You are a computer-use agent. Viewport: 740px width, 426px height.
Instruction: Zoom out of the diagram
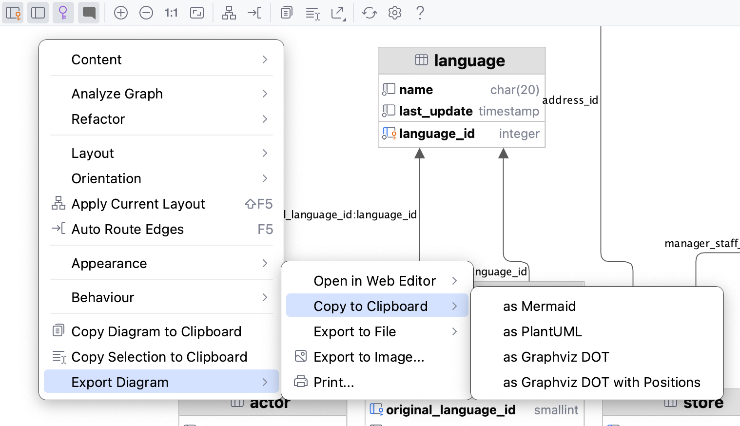[146, 13]
